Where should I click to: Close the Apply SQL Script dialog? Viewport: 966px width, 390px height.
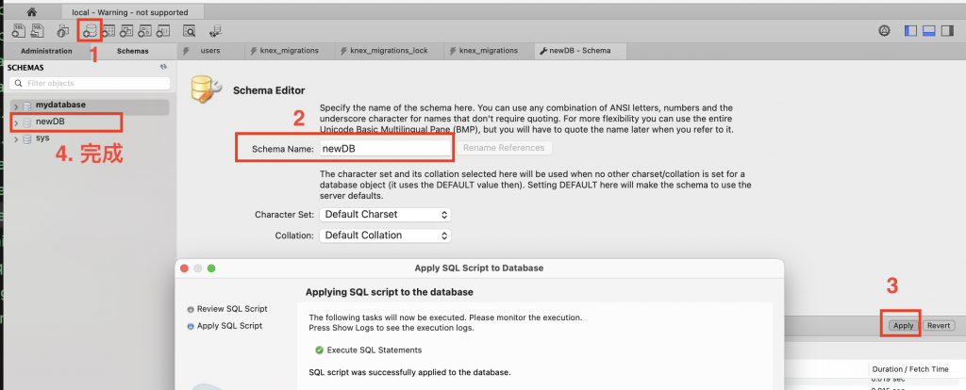point(184,268)
